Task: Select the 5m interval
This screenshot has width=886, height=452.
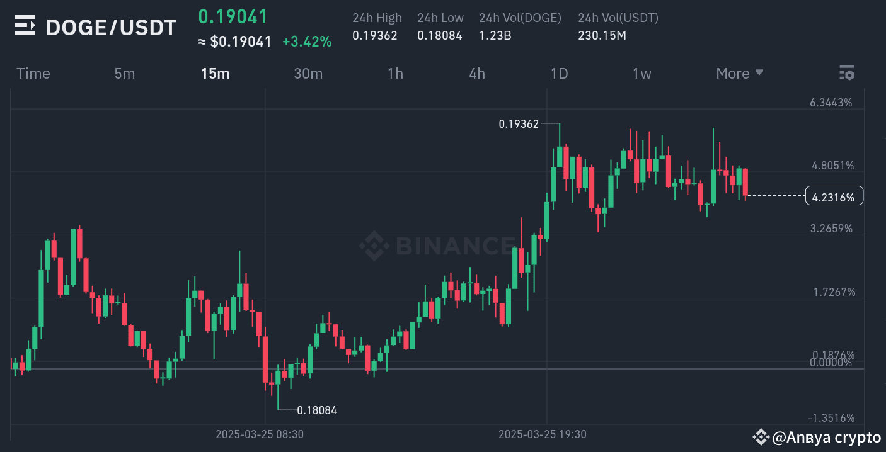Action: pyautogui.click(x=124, y=73)
